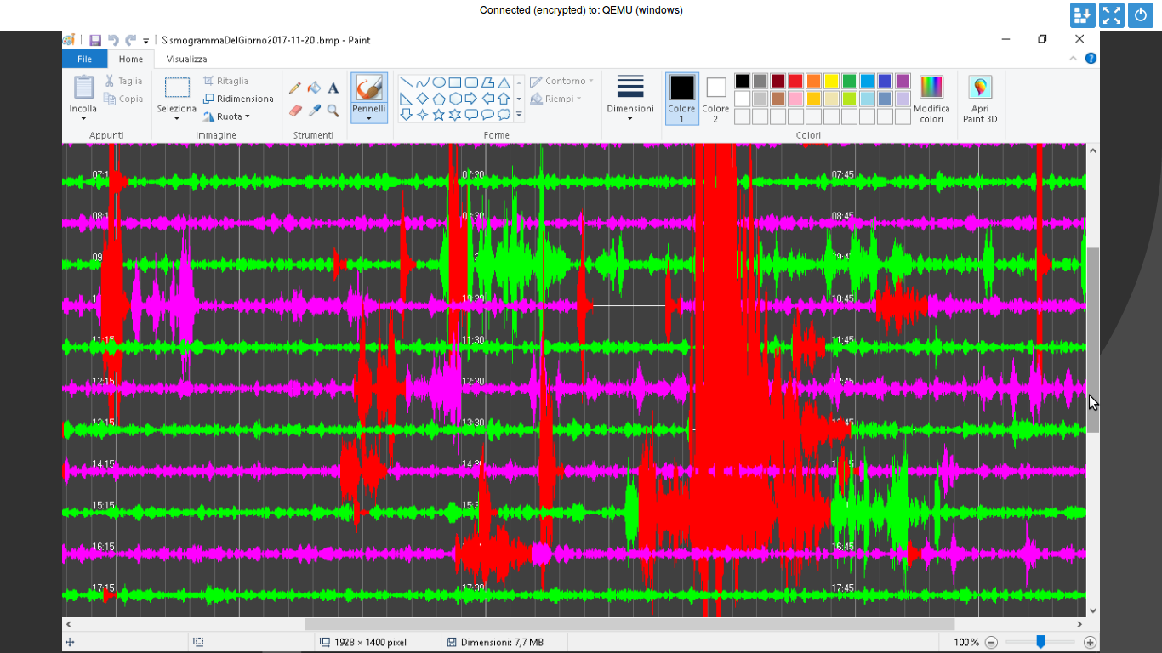Screen dimensions: 1162x653
Task: Choose the pentagon shape
Action: (x=439, y=99)
